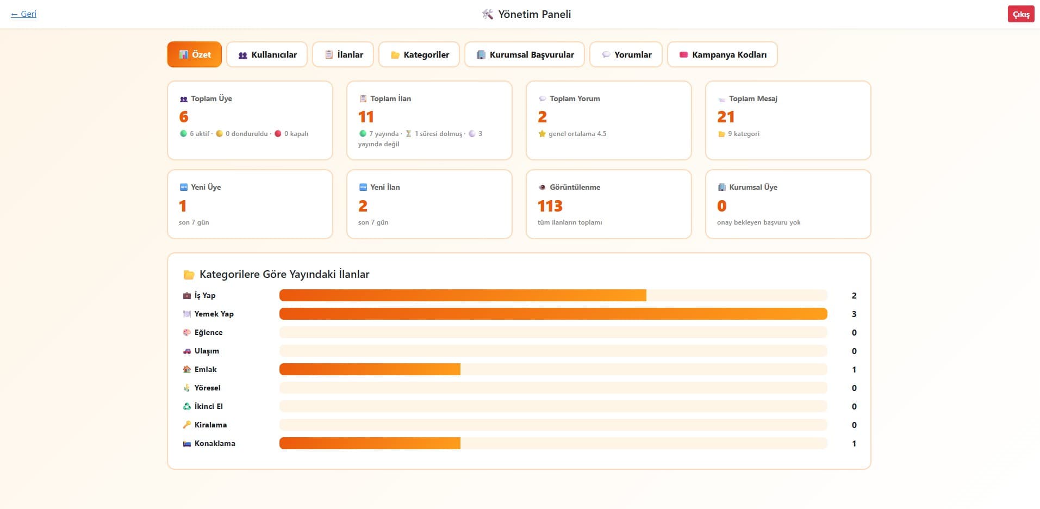Click the briefcase icon next to İş Yap
Screen dimensions: 1040x509
[x=187, y=295]
